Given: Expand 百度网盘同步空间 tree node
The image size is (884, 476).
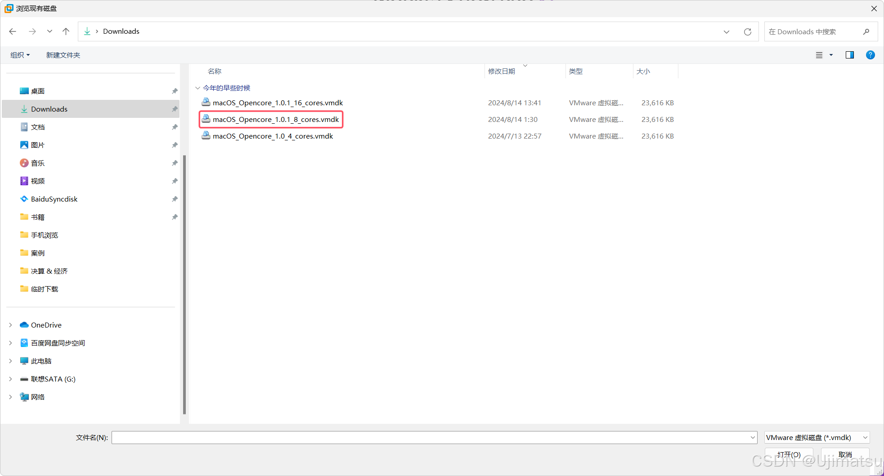Looking at the screenshot, I should (x=10, y=343).
